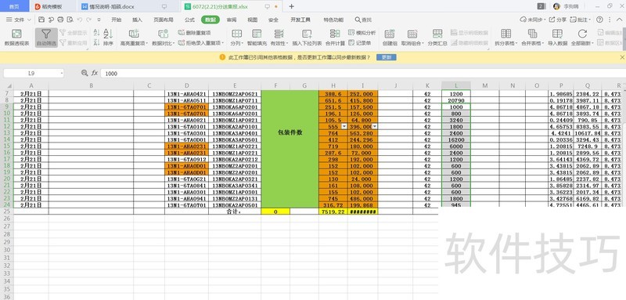The image size is (626, 300).
Task: Close the yellow notification bar
Action: (621, 57)
